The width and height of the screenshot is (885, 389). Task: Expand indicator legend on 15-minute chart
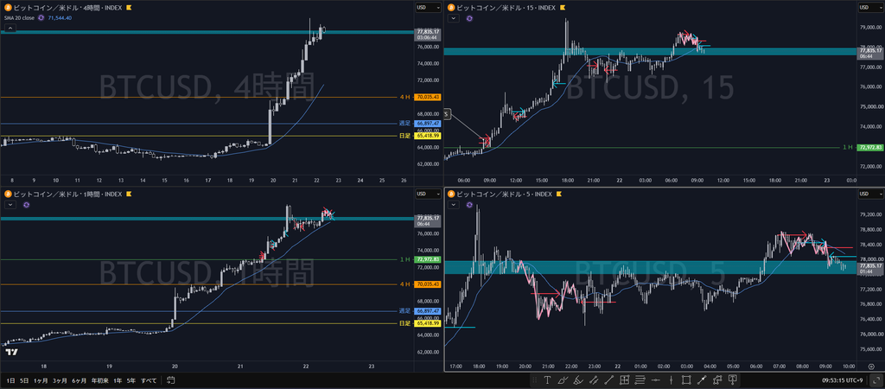click(453, 18)
